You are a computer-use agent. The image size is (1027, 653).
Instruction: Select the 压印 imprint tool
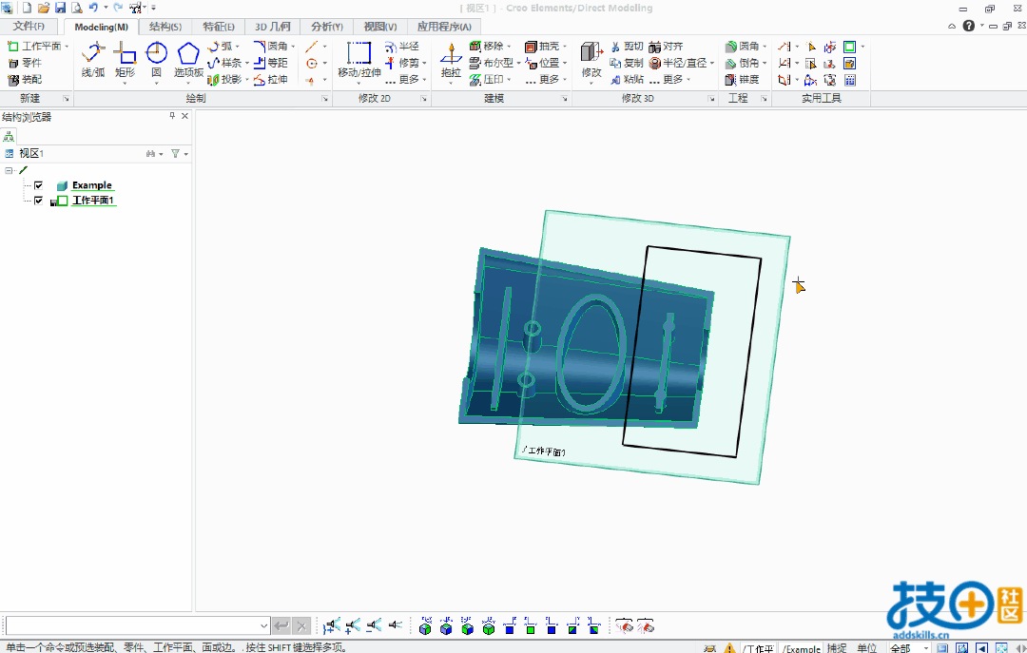point(487,79)
